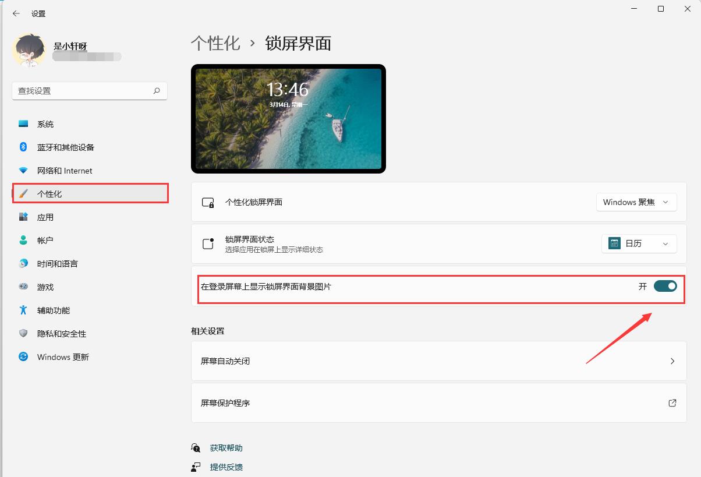Select the 游戏 controller icon
701x477 pixels.
pos(23,287)
